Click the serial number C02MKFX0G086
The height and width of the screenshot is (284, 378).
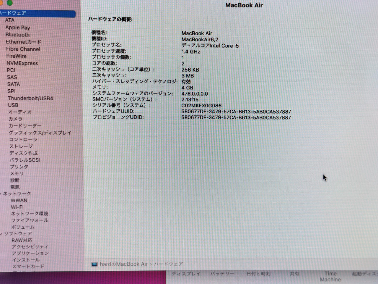tap(201, 106)
